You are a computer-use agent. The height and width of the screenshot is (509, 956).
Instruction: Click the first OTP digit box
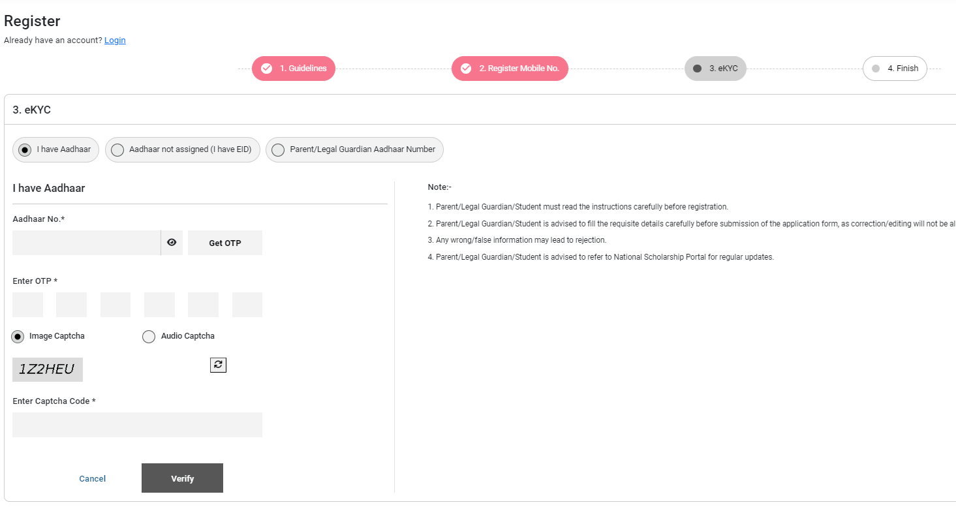27,305
